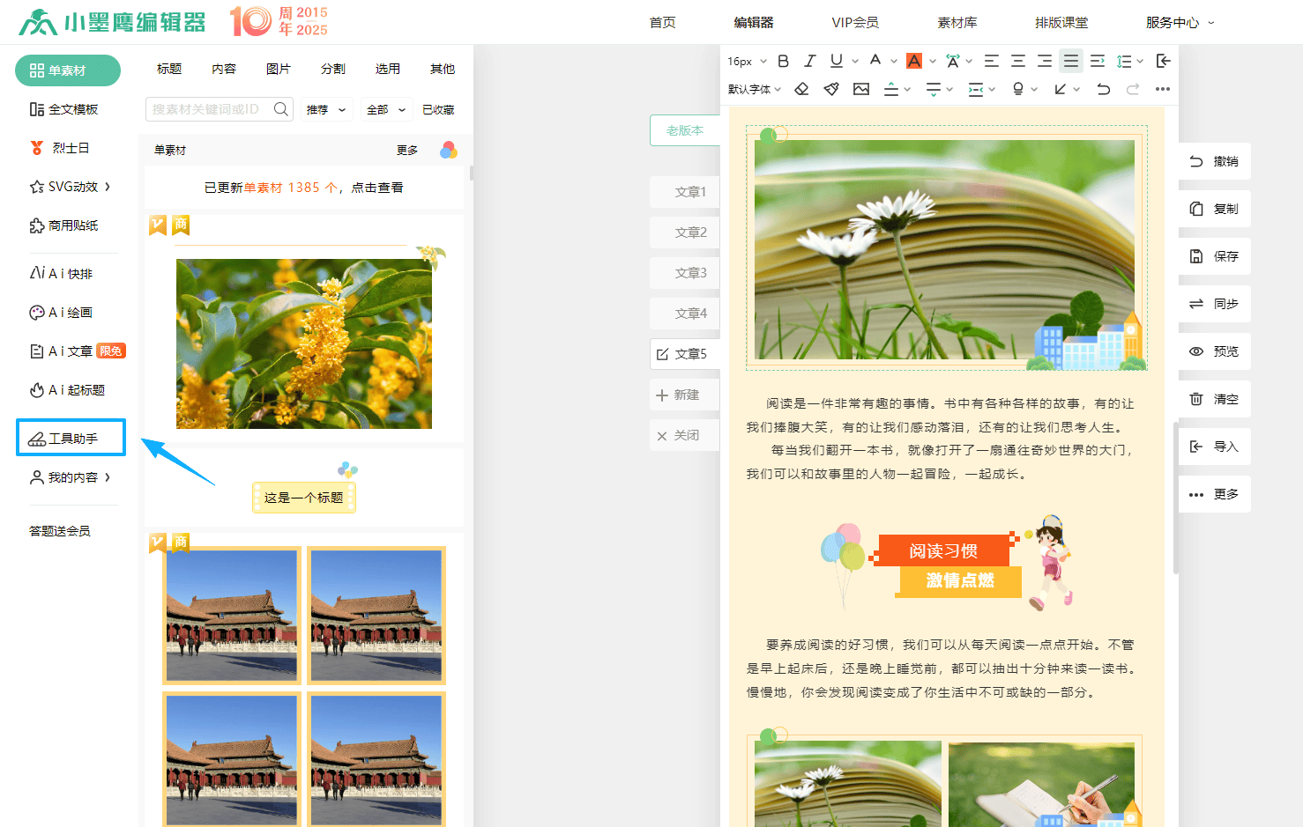Click the undo arrow in the toolbar

click(1103, 89)
